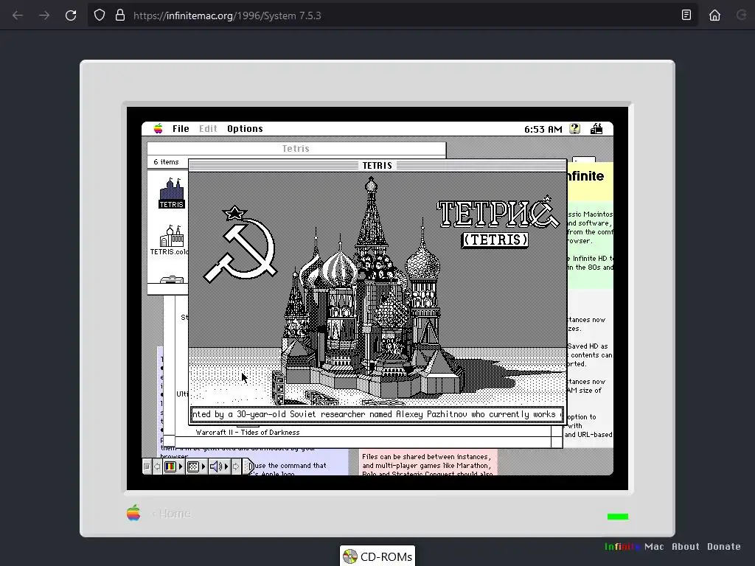
Task: Select the TETRIS.color icon in the Finder window
Action: coord(170,240)
